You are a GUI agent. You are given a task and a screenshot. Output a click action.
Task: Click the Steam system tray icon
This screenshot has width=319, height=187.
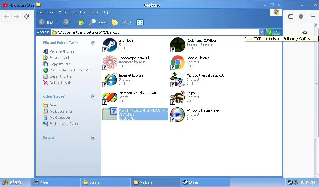tap(290, 182)
